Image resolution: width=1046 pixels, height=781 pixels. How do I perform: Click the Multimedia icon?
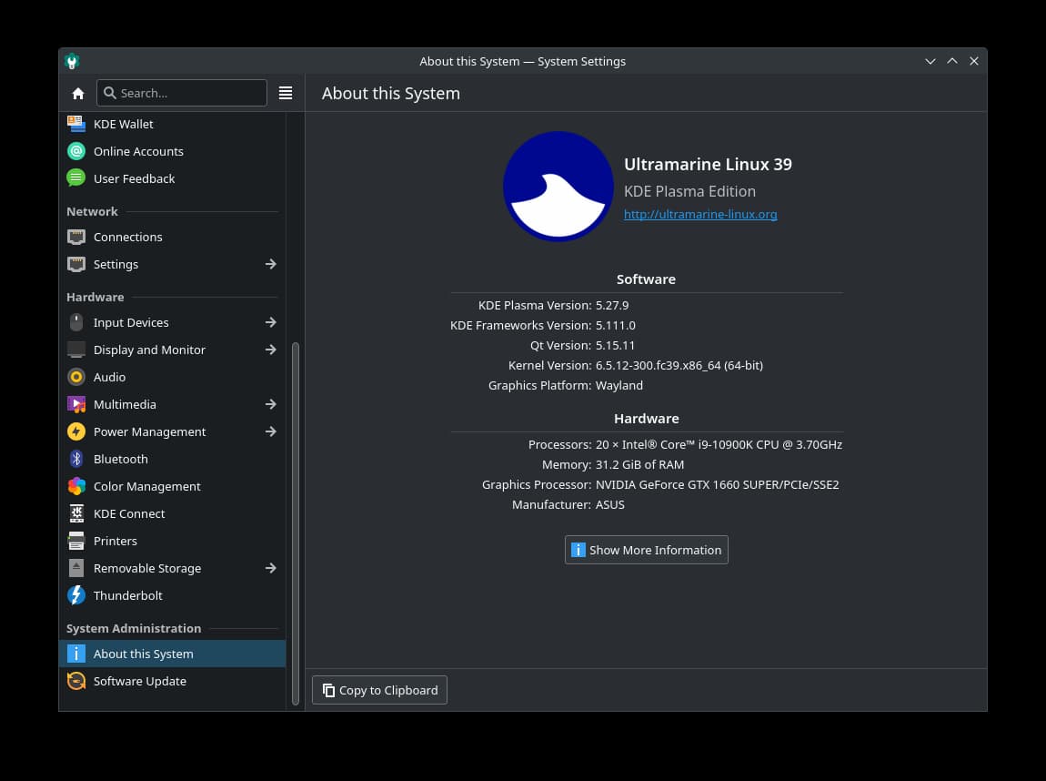pyautogui.click(x=76, y=404)
